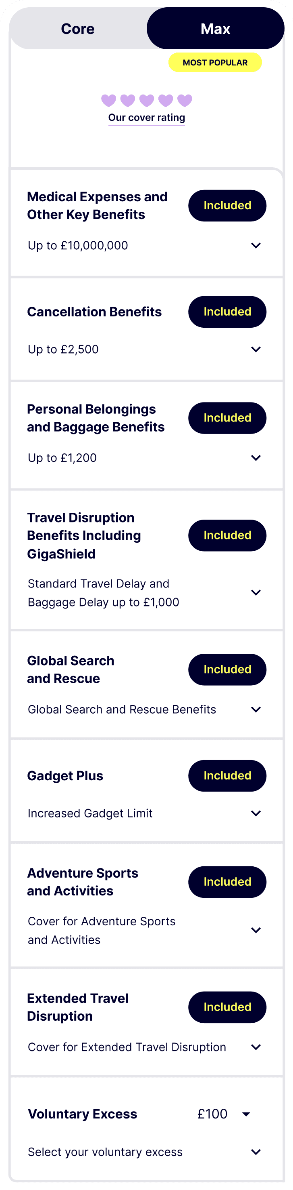Expand the Extended Travel Disruption details

click(x=257, y=1047)
